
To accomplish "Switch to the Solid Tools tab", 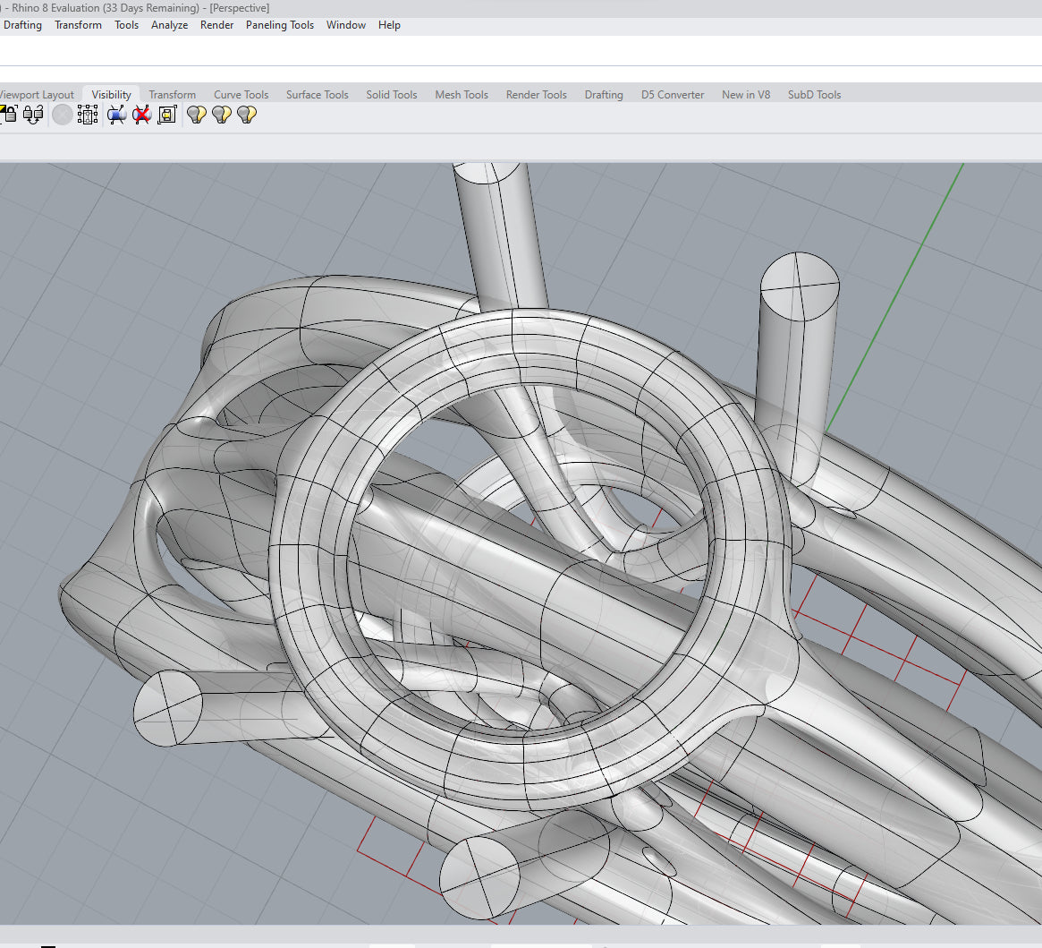I will pyautogui.click(x=392, y=95).
